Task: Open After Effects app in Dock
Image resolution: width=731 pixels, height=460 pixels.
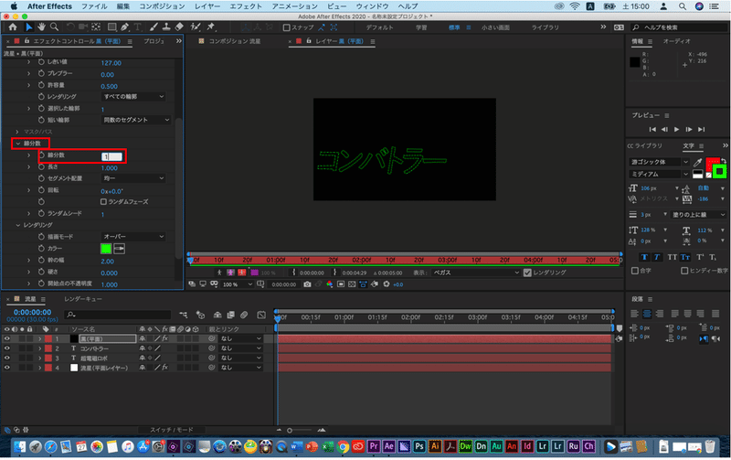Action: point(389,446)
